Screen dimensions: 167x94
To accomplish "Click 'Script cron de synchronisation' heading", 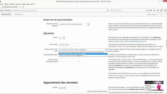I will (58, 20).
